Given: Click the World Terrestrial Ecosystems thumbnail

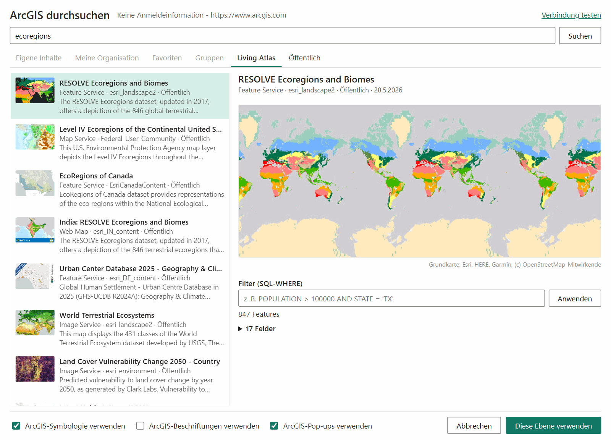Looking at the screenshot, I should (x=35, y=322).
